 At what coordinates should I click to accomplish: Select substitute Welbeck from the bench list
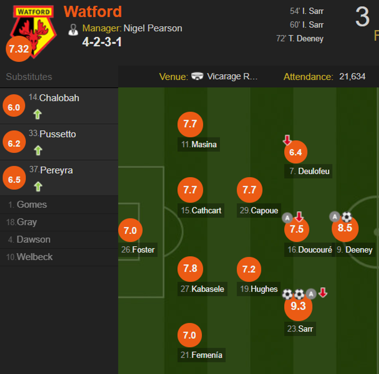click(34, 257)
